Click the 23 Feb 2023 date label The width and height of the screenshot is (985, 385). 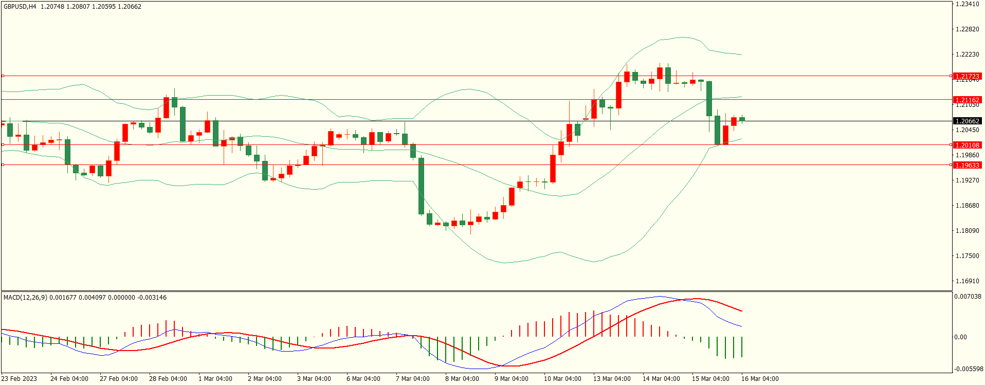(x=19, y=379)
